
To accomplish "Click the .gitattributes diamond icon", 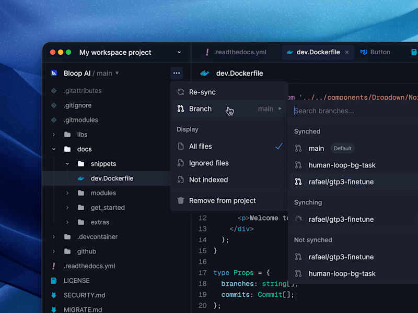I will tap(54, 91).
